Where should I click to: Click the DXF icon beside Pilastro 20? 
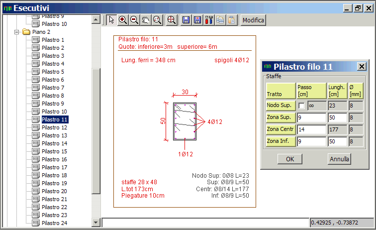pyautogui.click(x=36, y=191)
